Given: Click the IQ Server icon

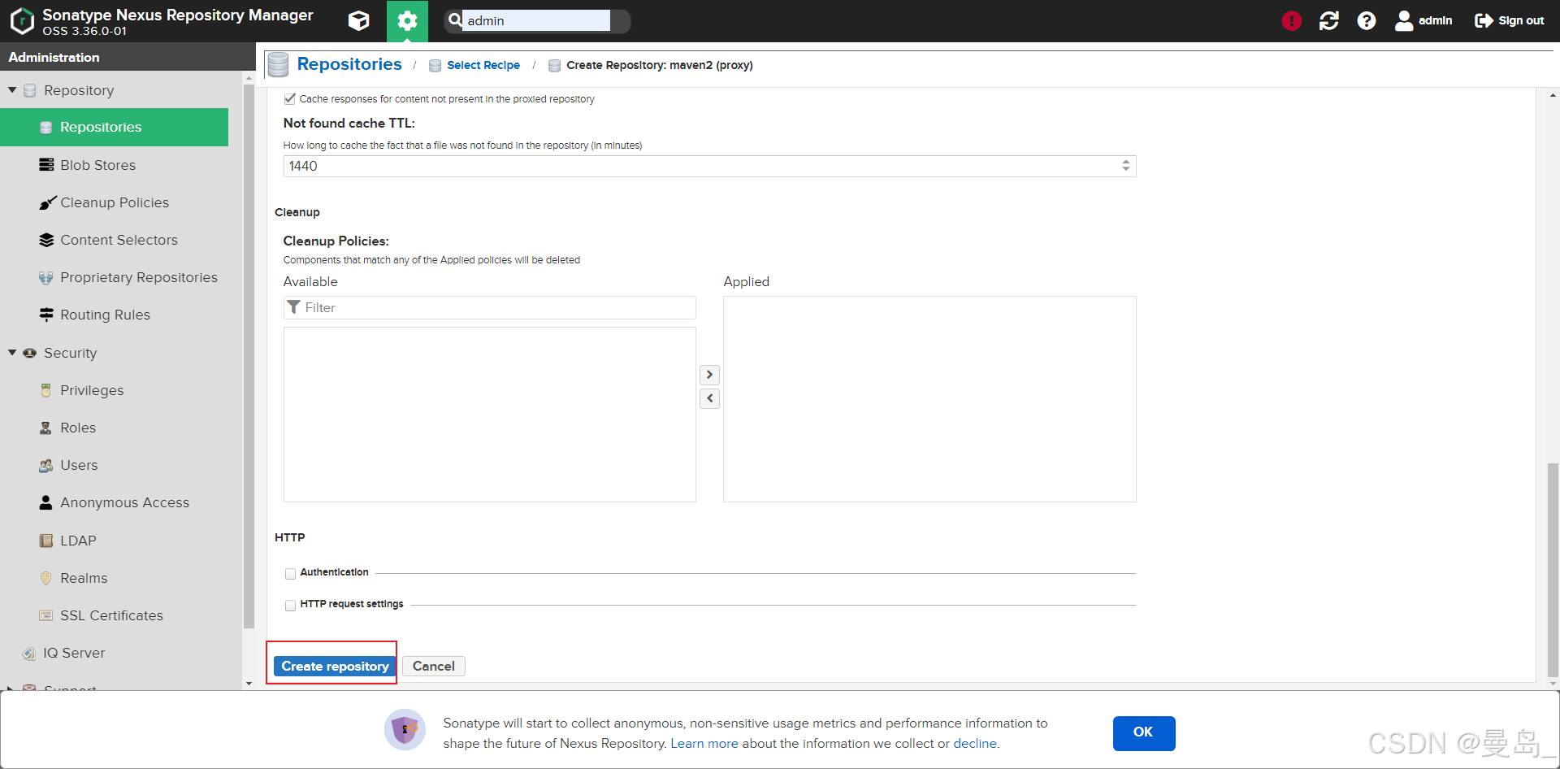Looking at the screenshot, I should (x=29, y=653).
